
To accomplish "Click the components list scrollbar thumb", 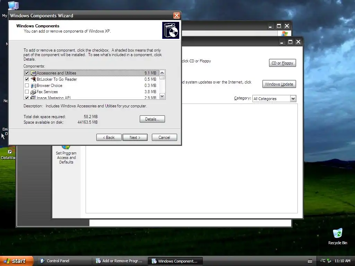I will point(162,78).
